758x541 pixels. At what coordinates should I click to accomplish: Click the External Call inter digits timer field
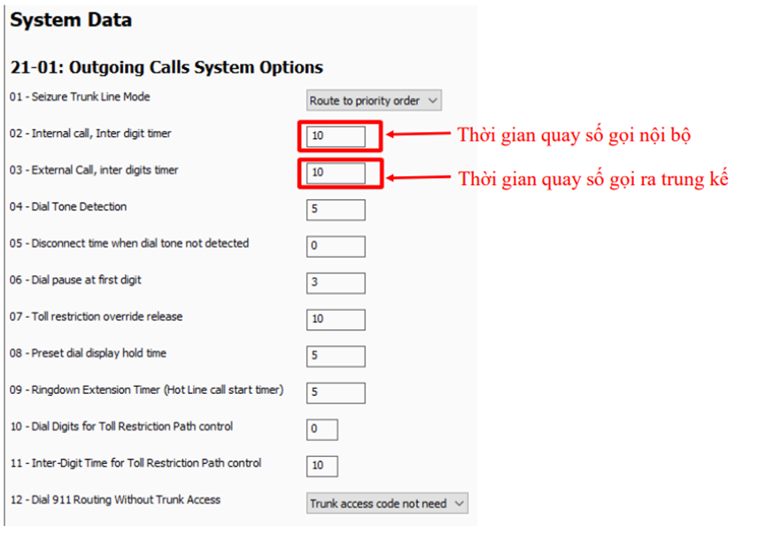click(336, 173)
